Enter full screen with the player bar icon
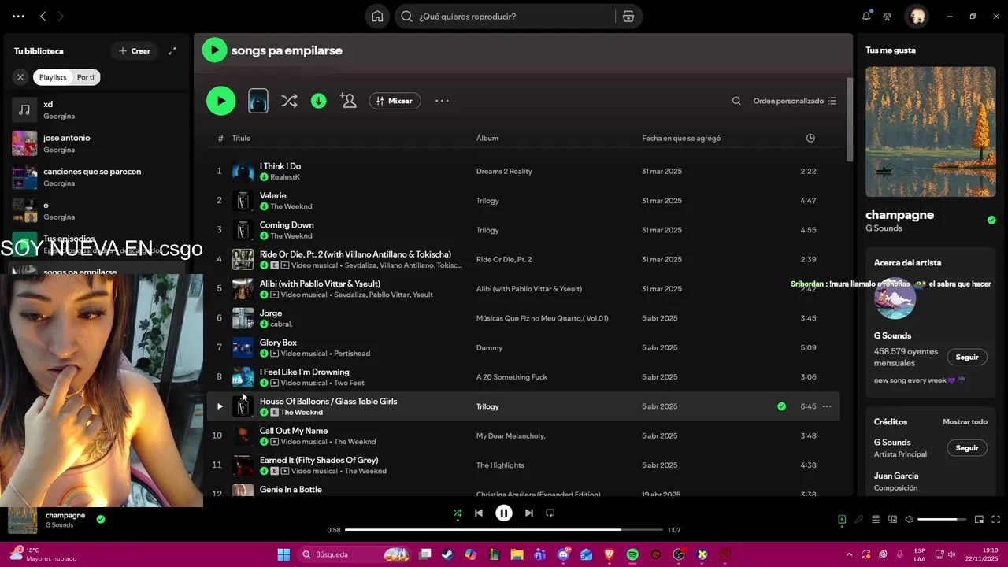1008x567 pixels. 996,520
